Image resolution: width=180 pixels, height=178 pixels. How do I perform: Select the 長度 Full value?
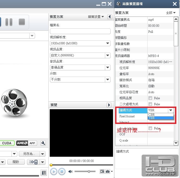click(x=160, y=32)
